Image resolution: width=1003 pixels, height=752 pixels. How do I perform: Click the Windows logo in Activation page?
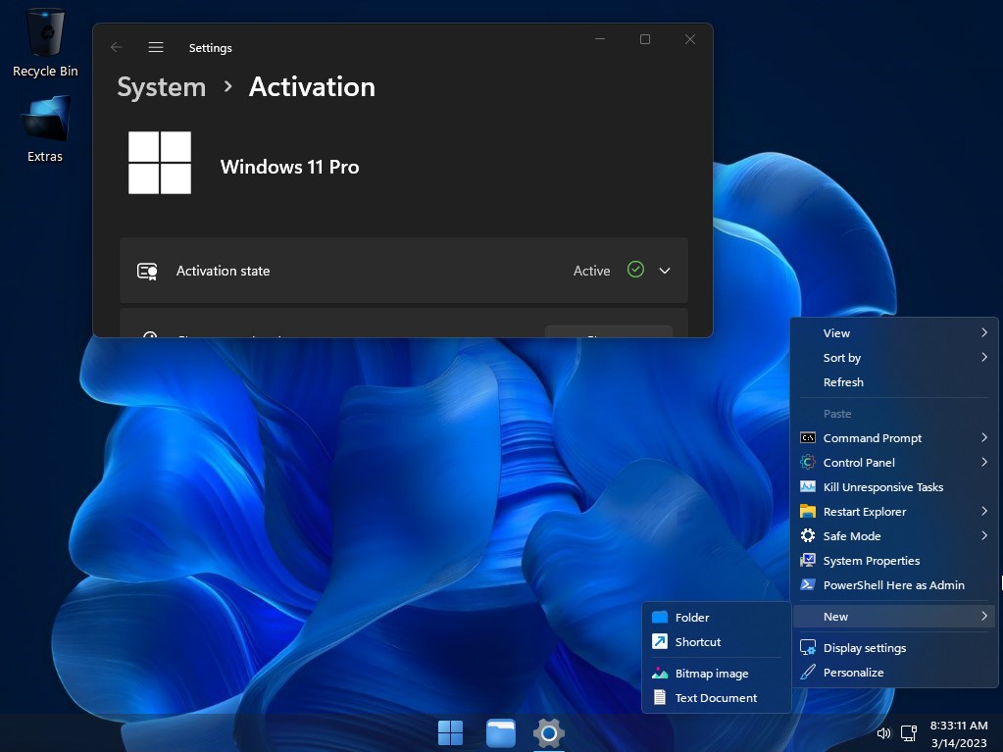[160, 163]
